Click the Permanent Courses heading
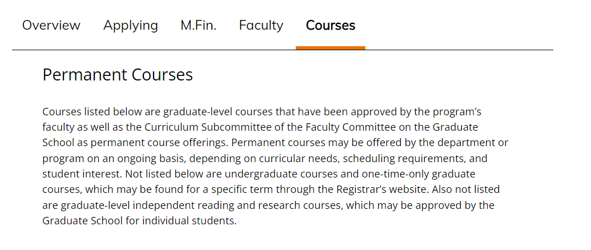 [x=118, y=75]
